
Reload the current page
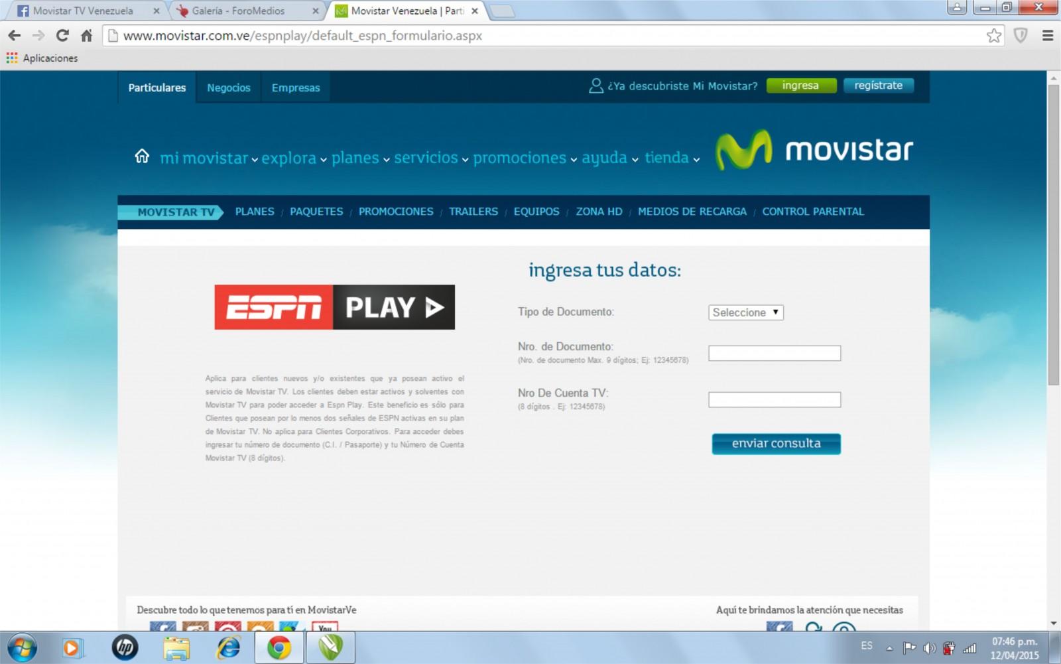click(x=62, y=36)
